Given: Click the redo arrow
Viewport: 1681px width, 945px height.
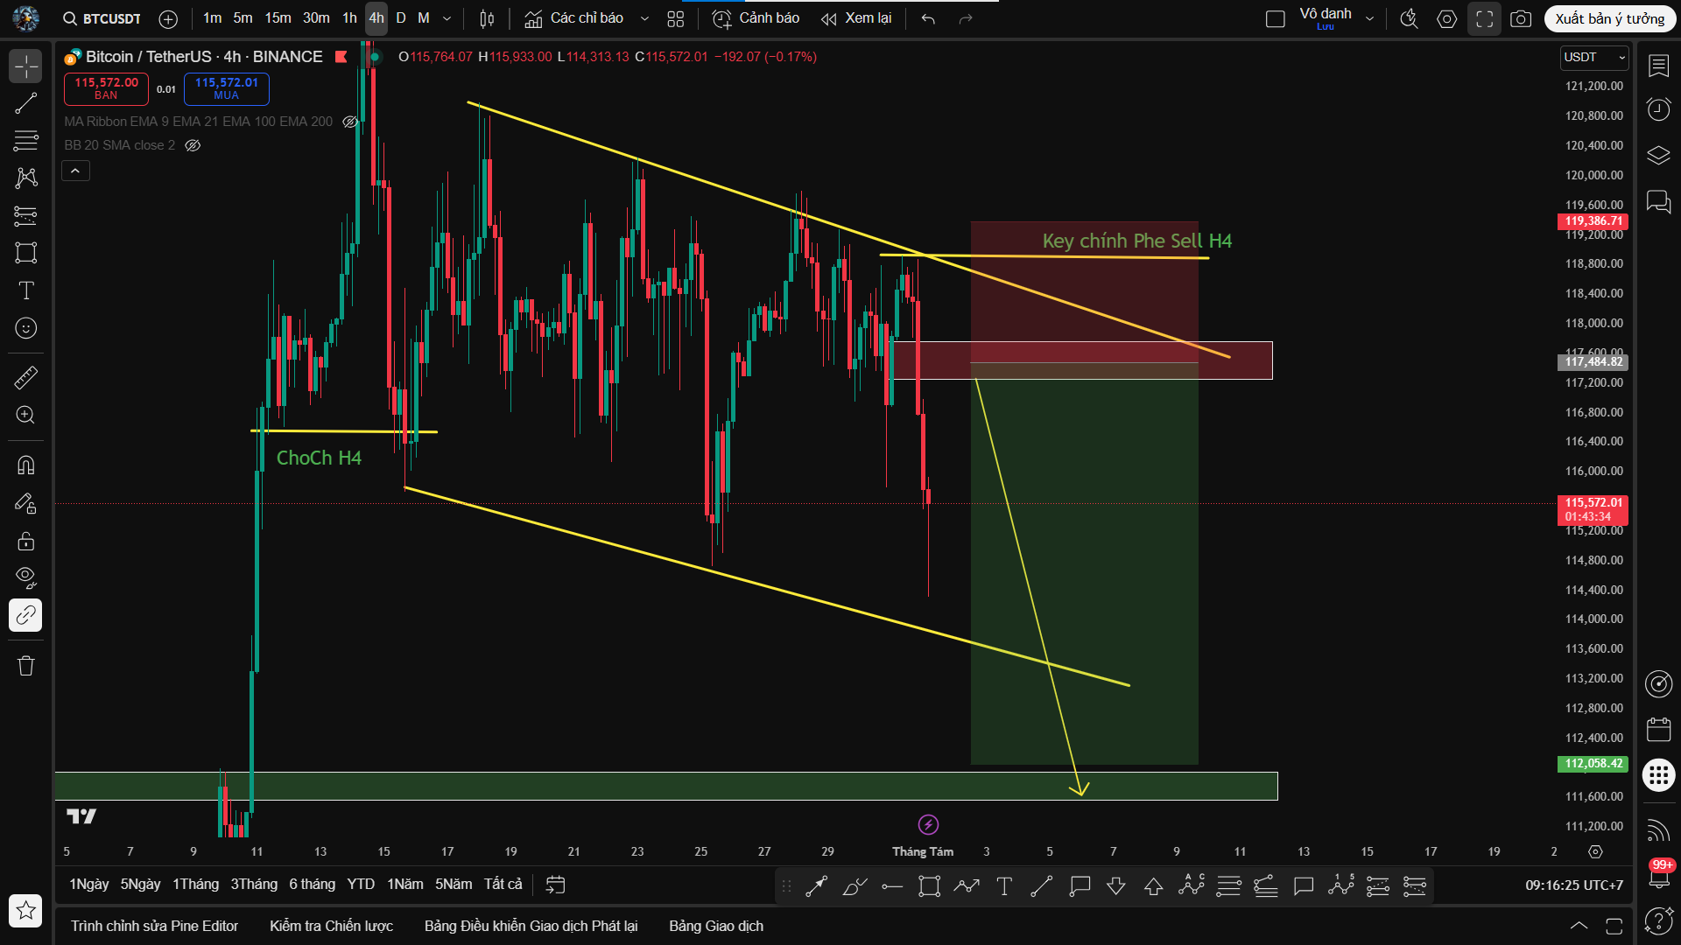Looking at the screenshot, I should 966,18.
